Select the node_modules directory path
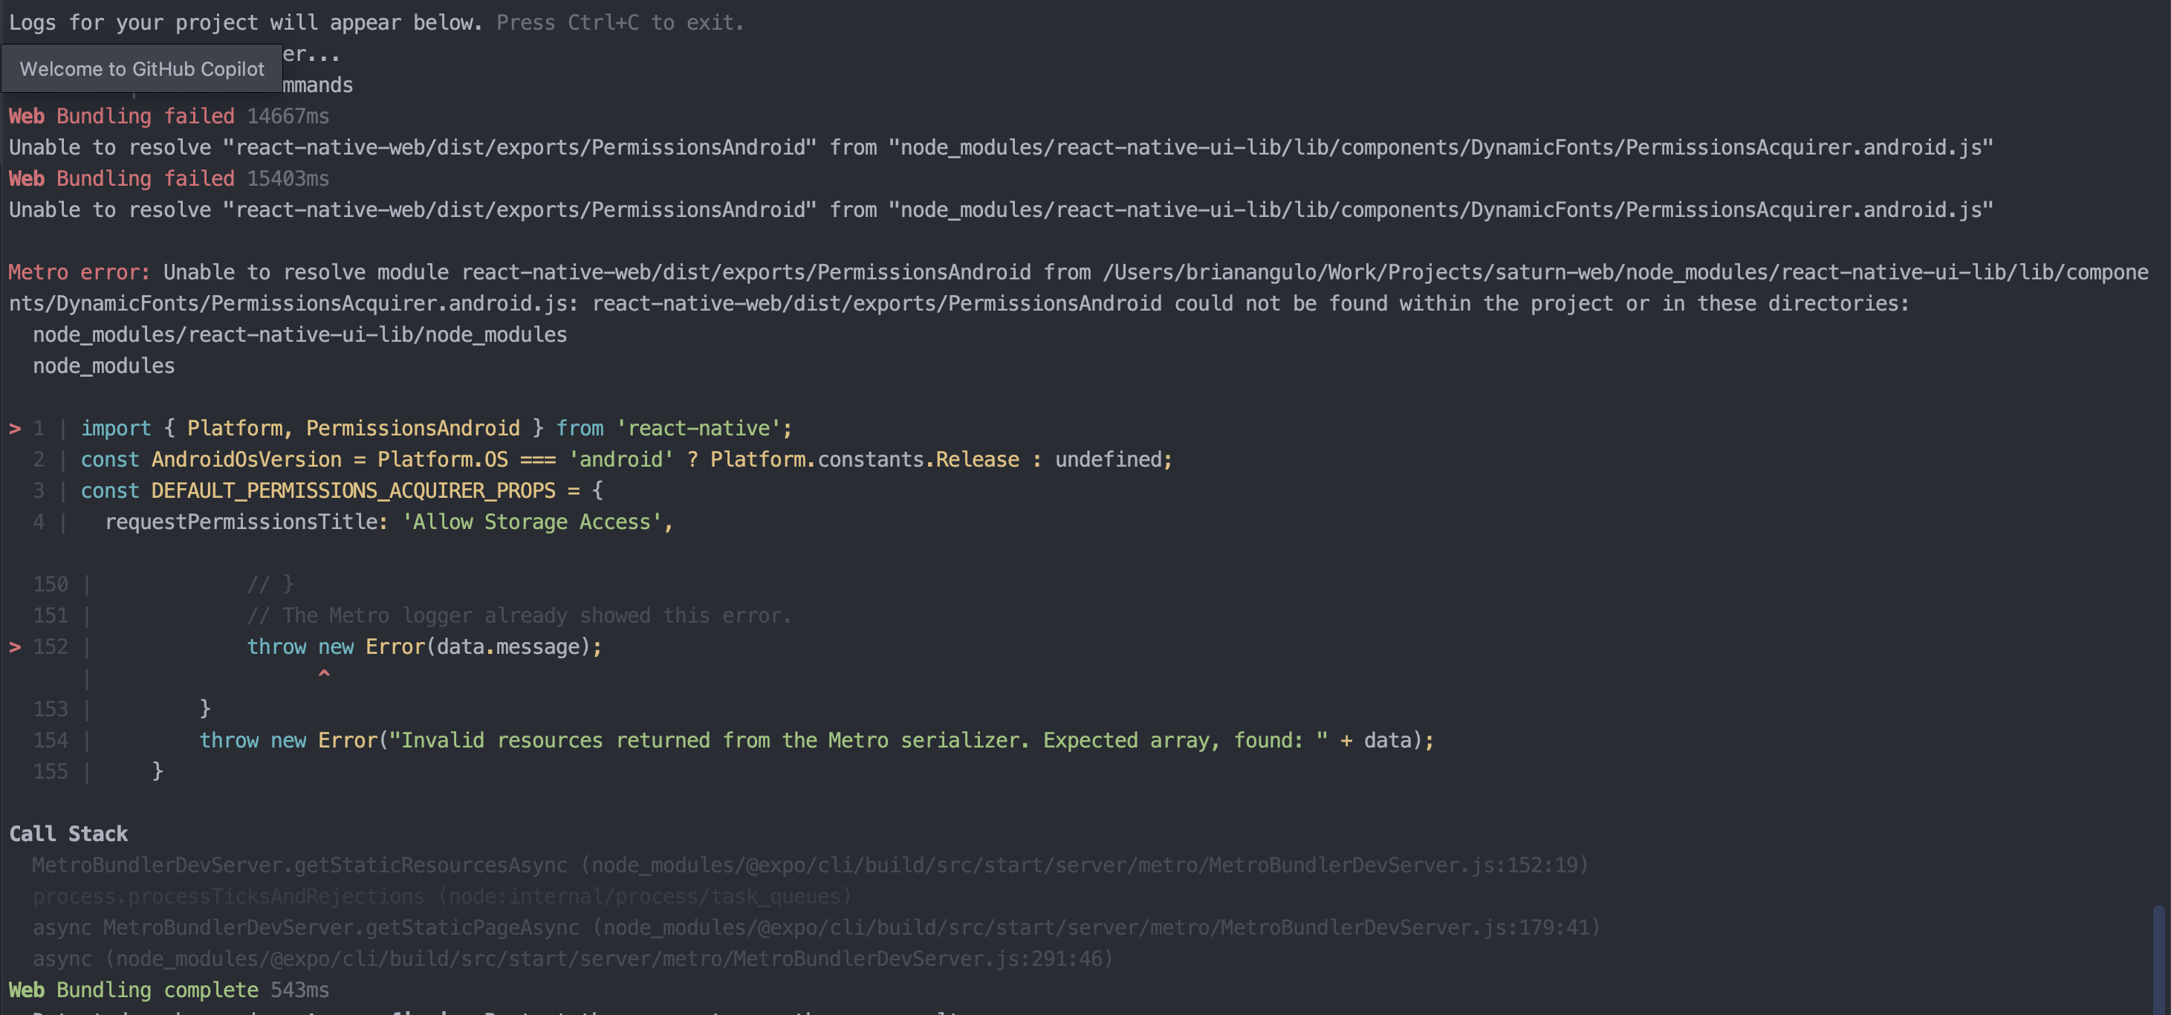Screen dimensions: 2171x1015 point(103,365)
